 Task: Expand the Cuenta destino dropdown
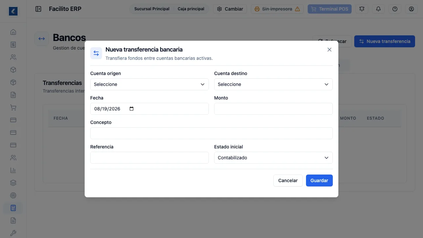pos(273,84)
